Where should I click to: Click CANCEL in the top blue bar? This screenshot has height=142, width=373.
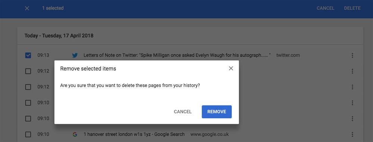[325, 8]
